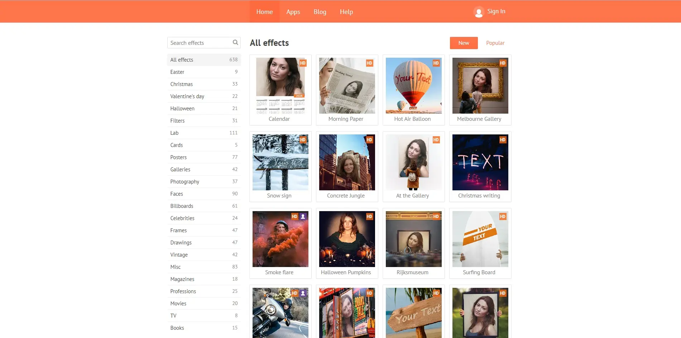Click HD badge on Melbourne Gallery

(503, 63)
